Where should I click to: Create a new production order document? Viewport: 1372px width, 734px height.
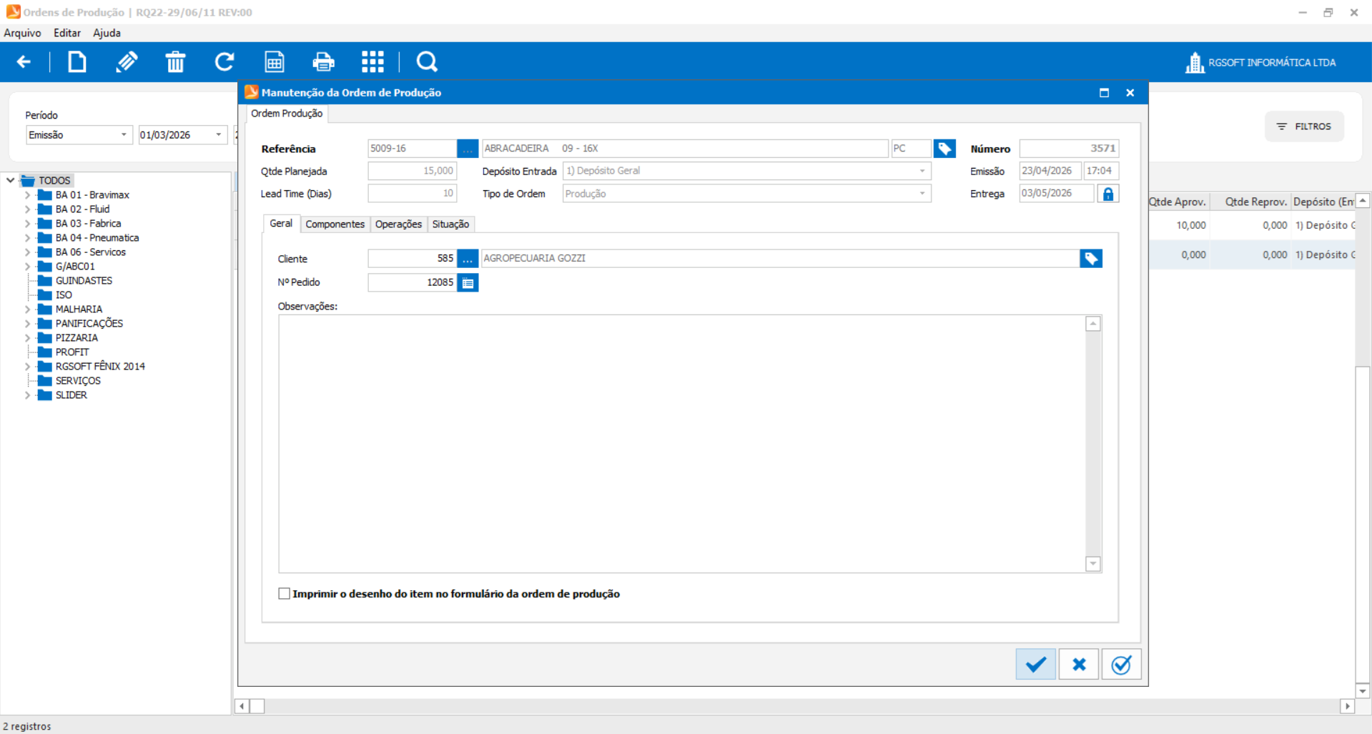coord(77,62)
